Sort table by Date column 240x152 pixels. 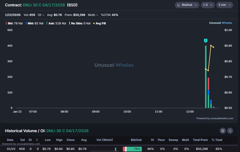coord(10,140)
